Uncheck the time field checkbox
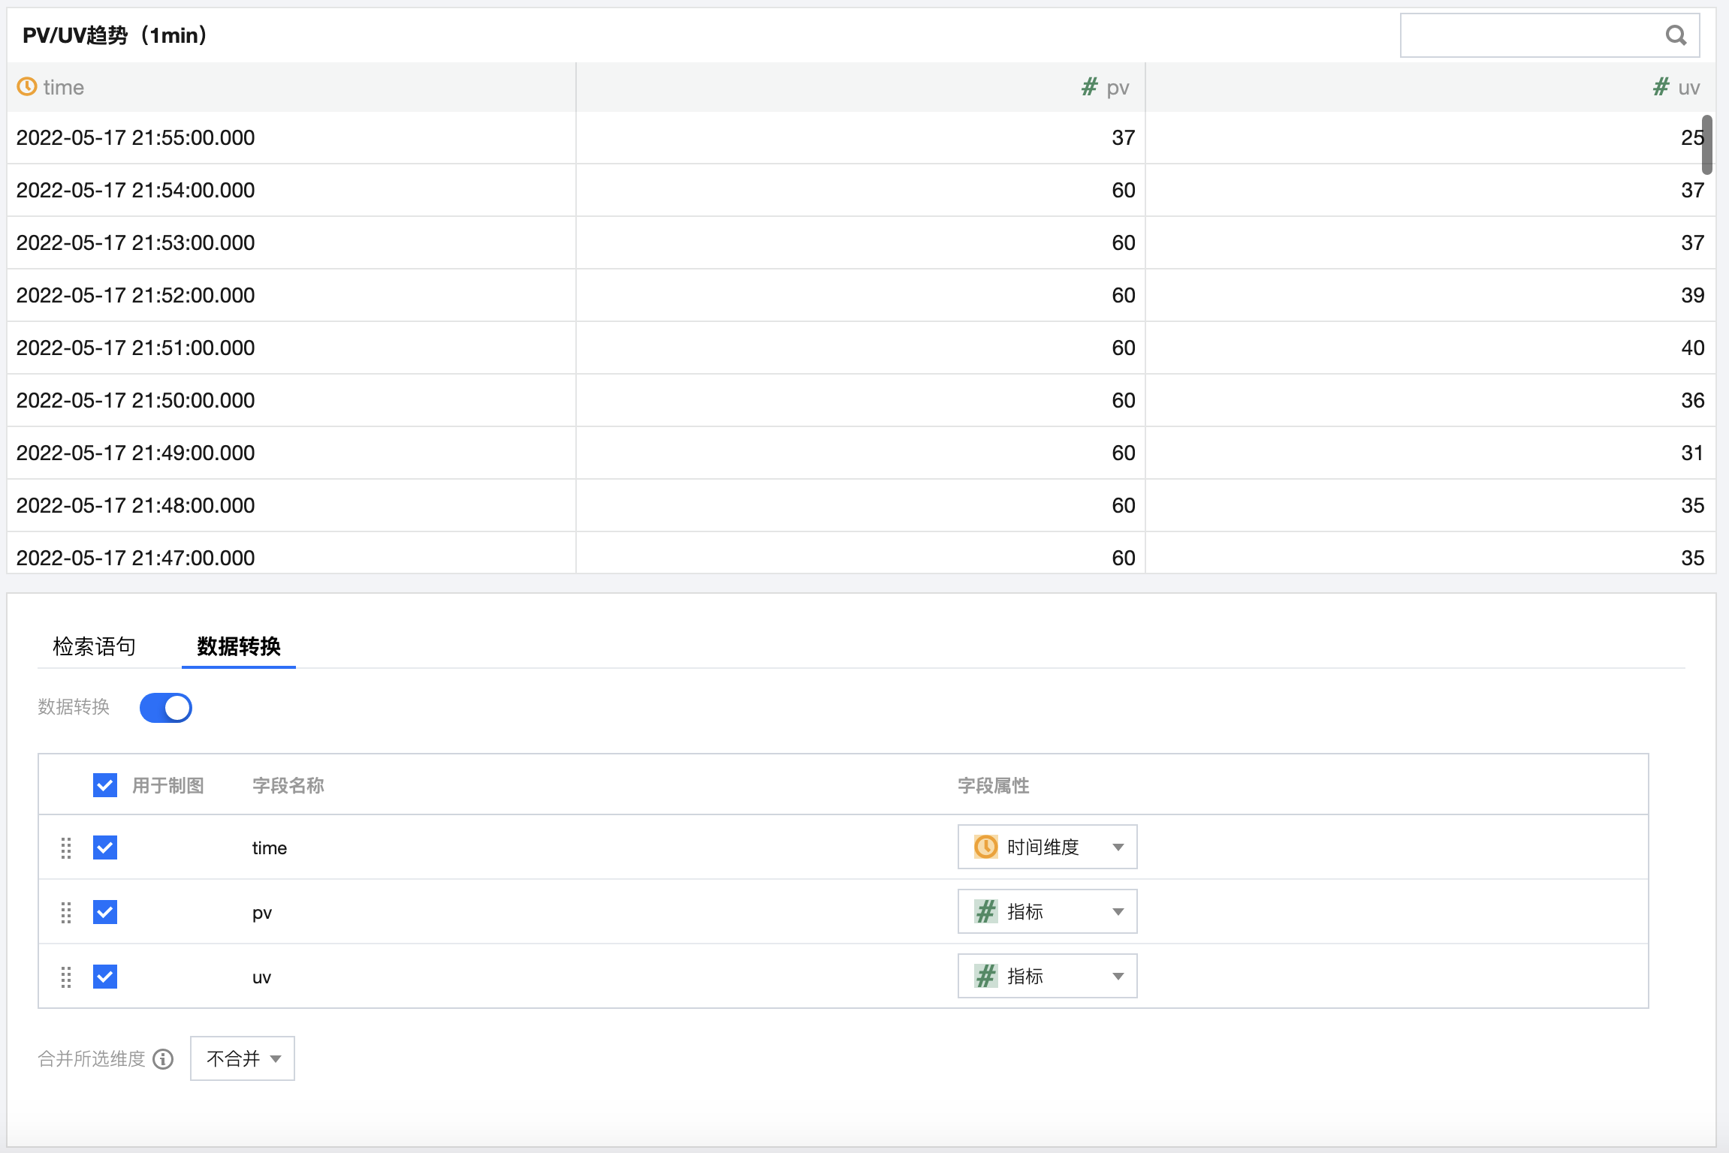The height and width of the screenshot is (1153, 1729). [x=105, y=848]
